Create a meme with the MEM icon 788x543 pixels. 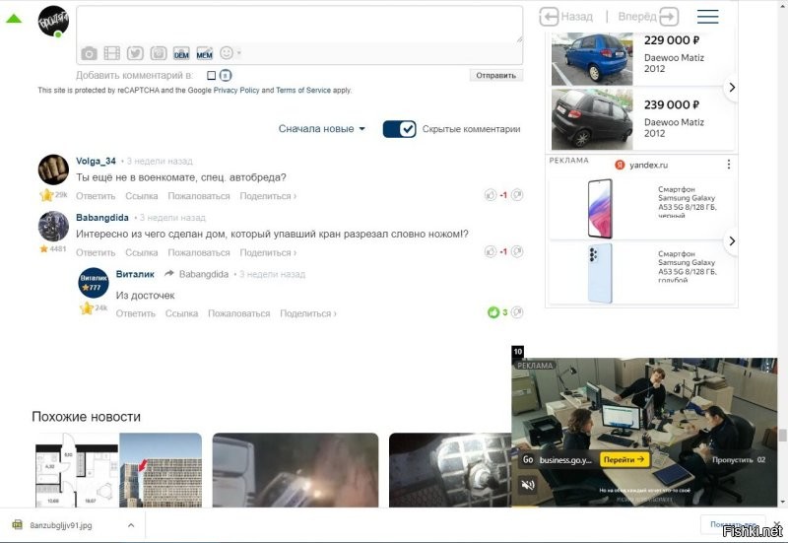coord(205,54)
